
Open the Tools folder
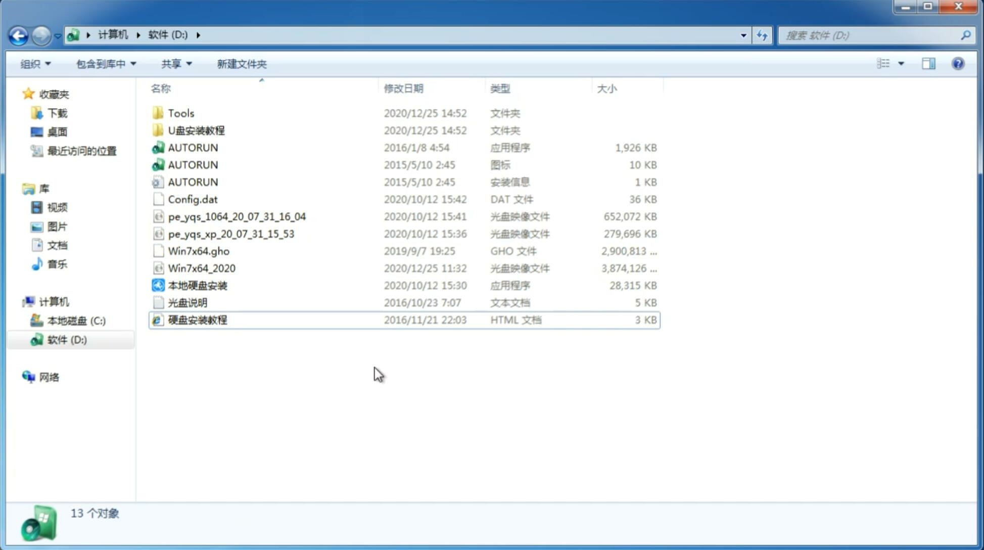pos(180,113)
